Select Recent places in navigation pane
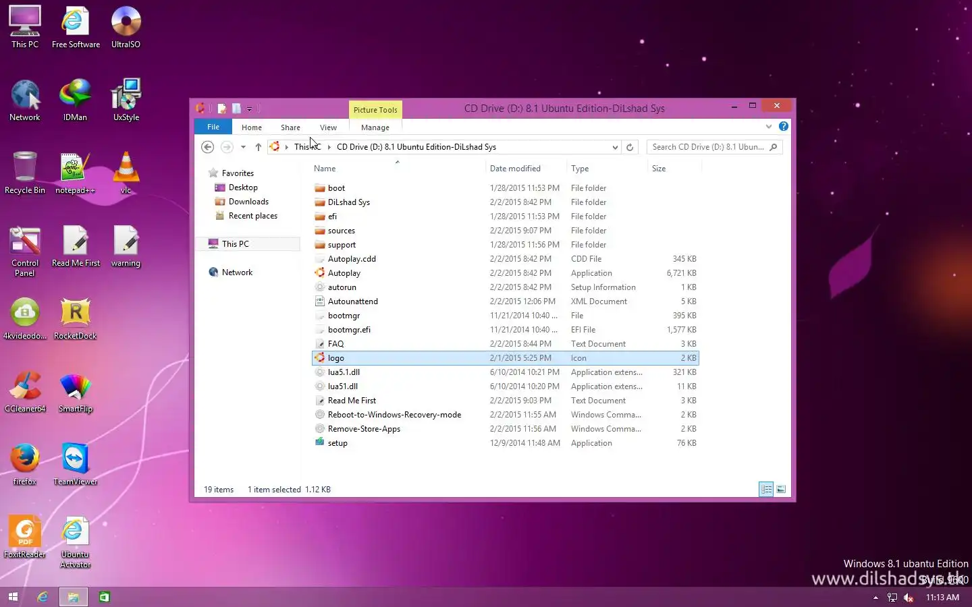The height and width of the screenshot is (607, 972). tap(252, 216)
